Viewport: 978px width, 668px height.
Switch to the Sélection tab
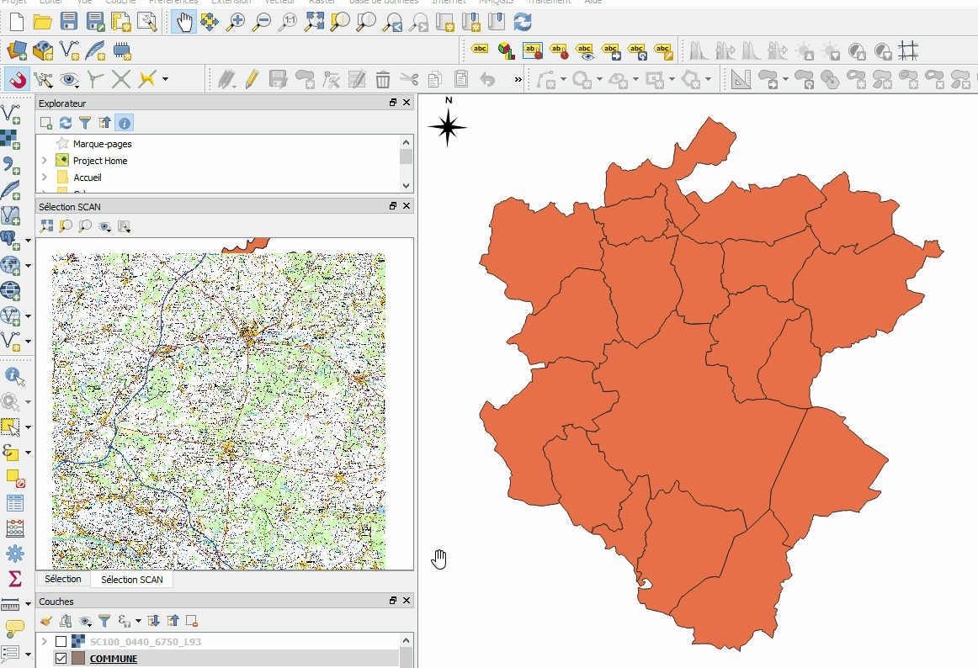click(63, 579)
